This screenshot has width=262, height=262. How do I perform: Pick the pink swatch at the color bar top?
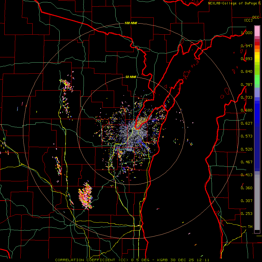(257, 31)
